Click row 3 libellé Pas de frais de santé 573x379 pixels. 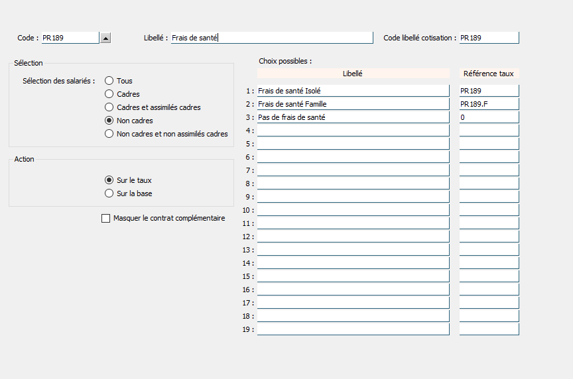click(353, 117)
